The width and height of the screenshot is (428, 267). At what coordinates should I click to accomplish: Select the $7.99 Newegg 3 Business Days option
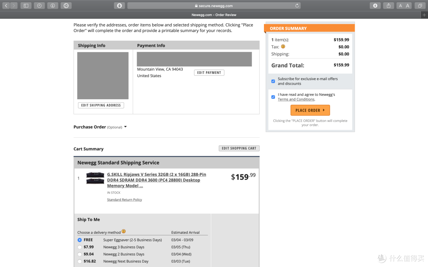click(79, 247)
